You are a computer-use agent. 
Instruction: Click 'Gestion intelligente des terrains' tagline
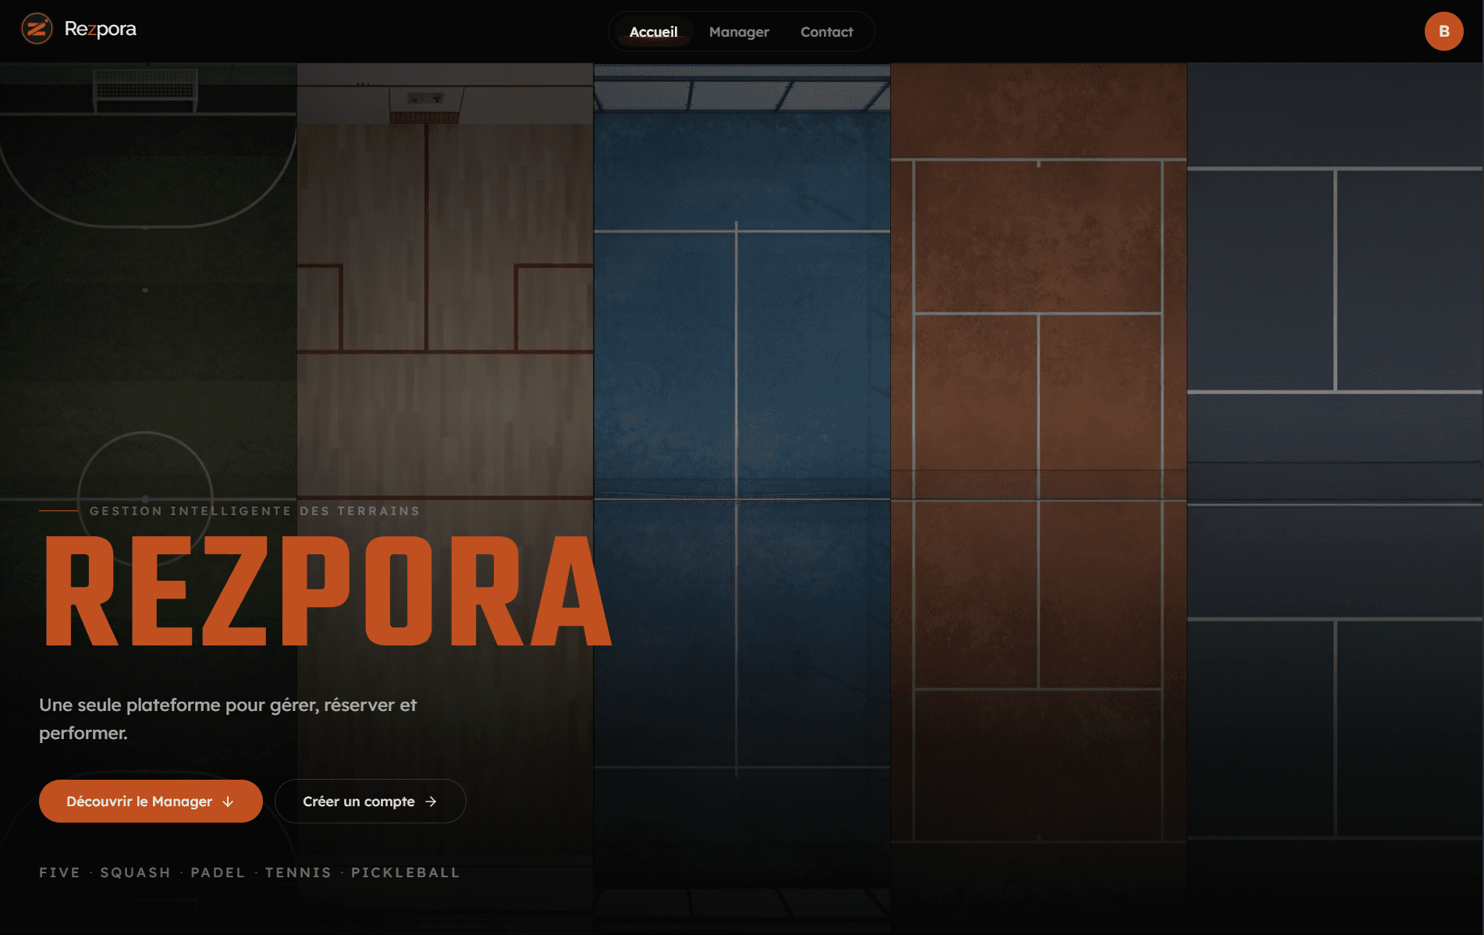click(x=255, y=511)
